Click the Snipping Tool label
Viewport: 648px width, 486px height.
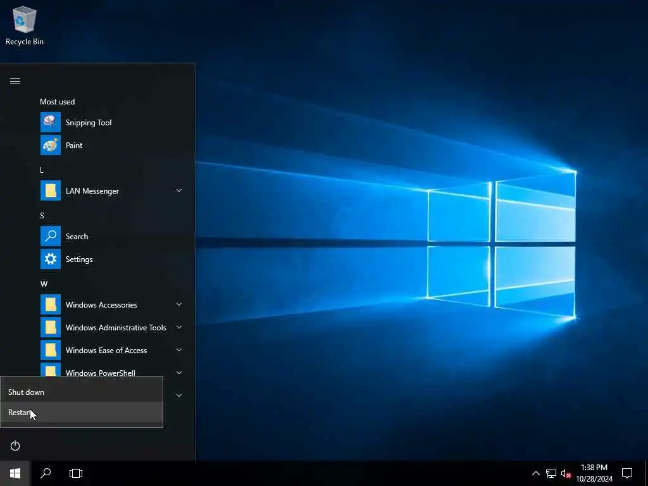(x=89, y=123)
